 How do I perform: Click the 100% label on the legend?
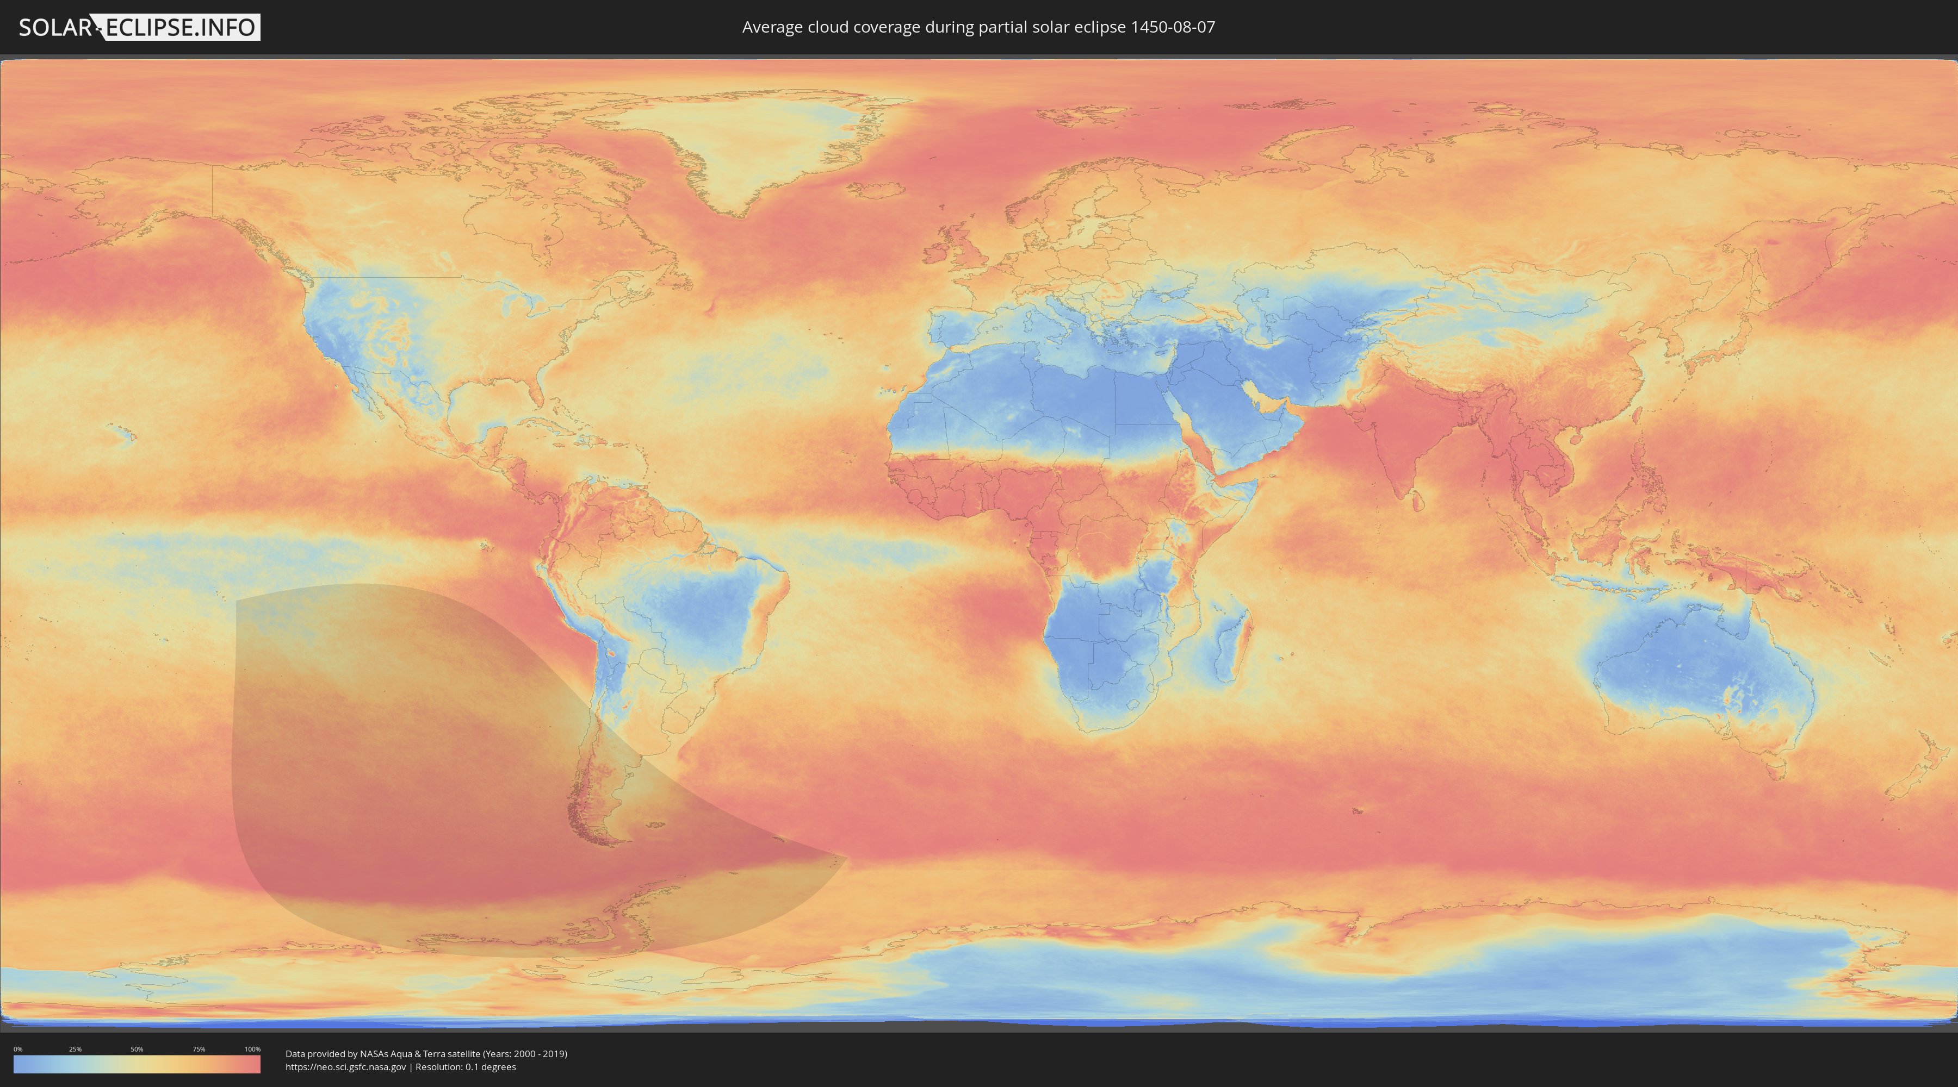[x=252, y=1049]
